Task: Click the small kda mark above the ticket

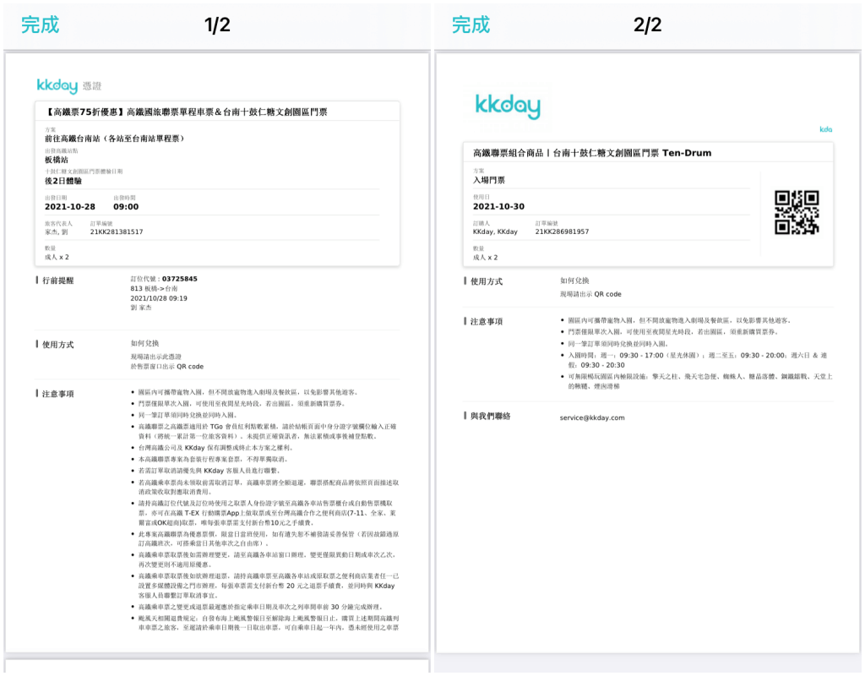Action: (826, 129)
